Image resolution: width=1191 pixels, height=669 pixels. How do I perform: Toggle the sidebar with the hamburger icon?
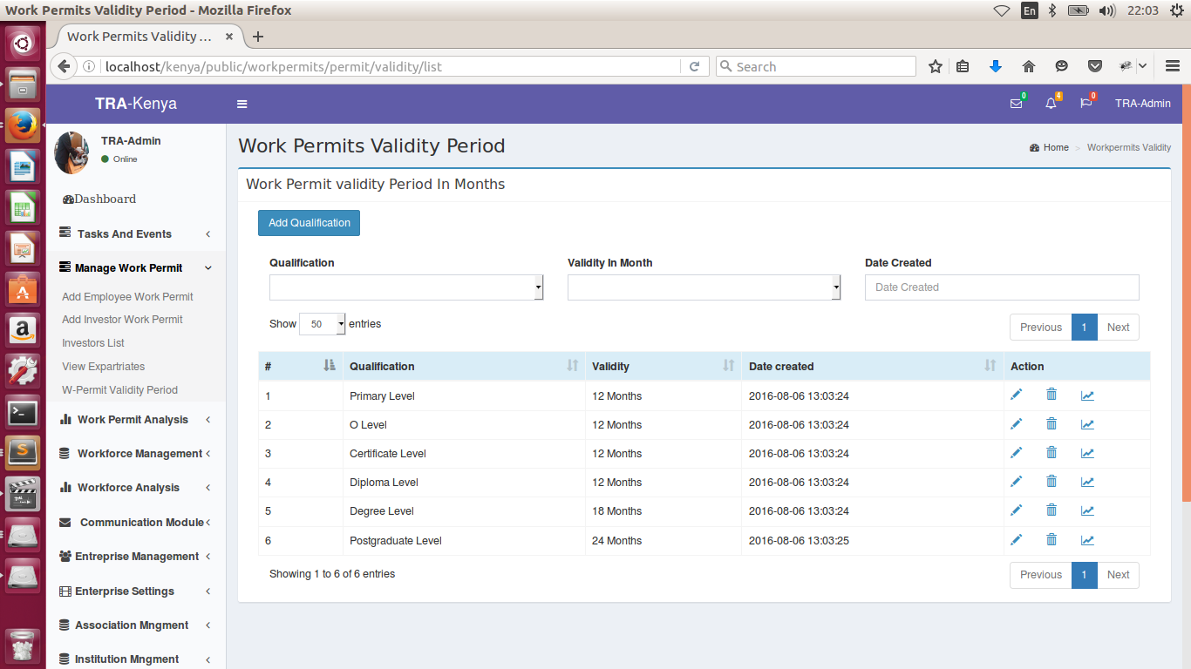(x=242, y=104)
